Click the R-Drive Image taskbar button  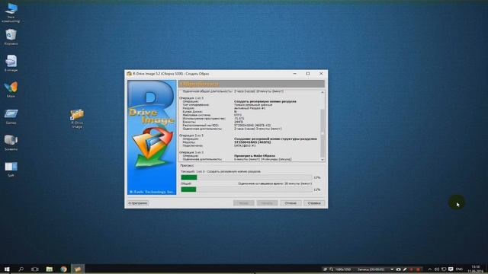coord(78,269)
